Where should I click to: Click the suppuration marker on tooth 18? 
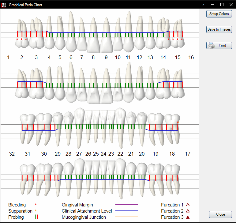pyautogui.click(x=178, y=123)
